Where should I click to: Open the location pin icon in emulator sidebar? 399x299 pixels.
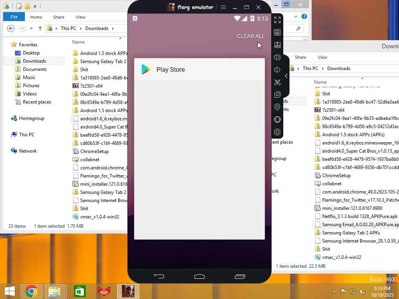[277, 107]
